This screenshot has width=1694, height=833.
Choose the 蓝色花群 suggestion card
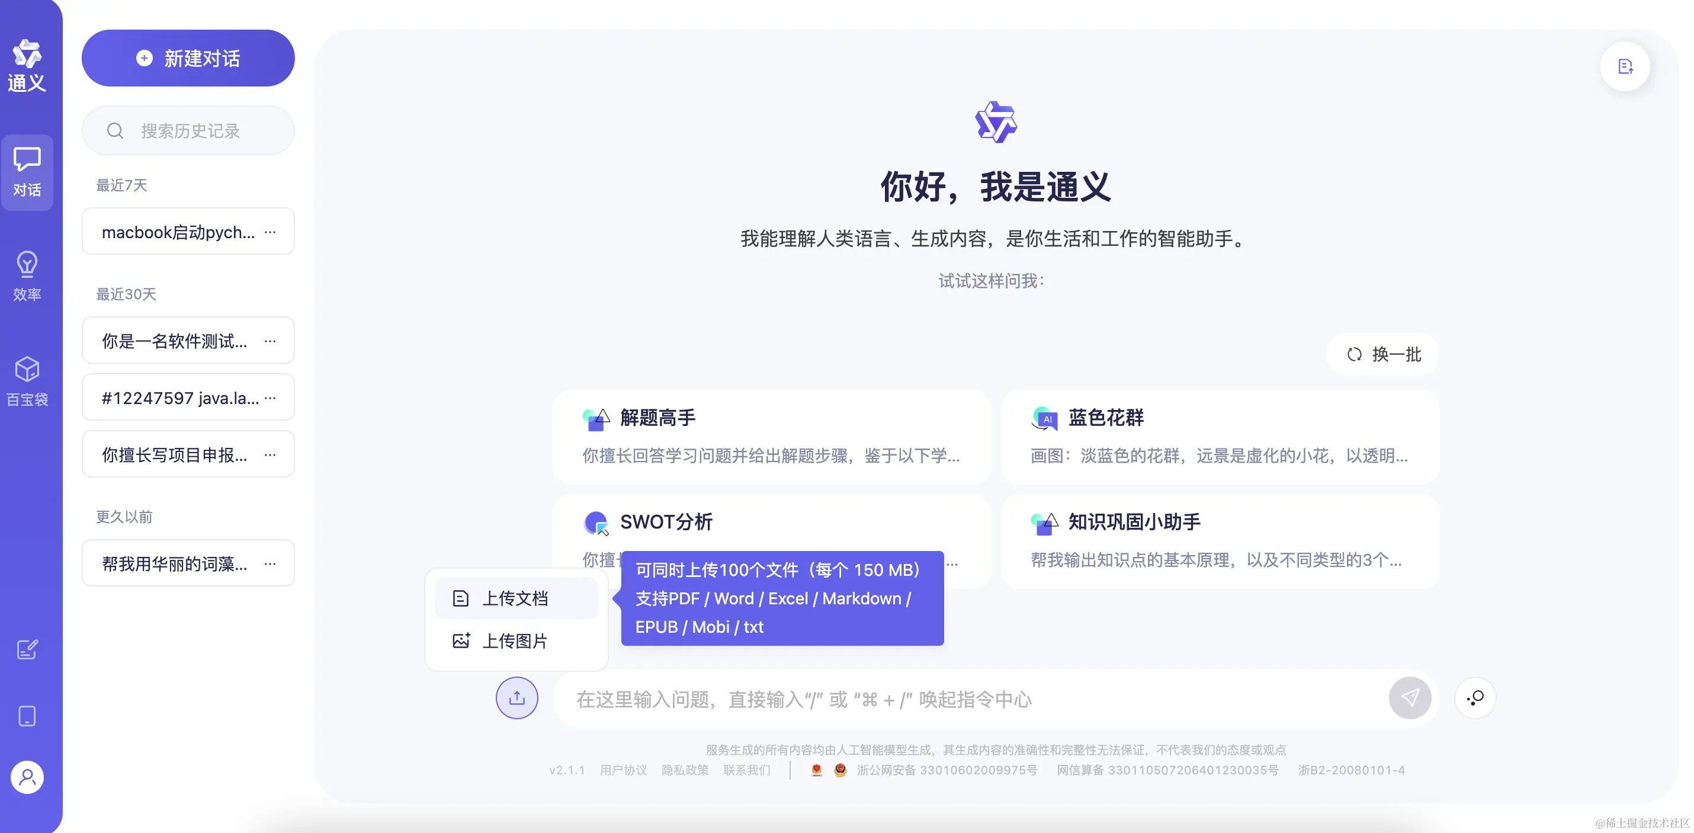(1219, 436)
